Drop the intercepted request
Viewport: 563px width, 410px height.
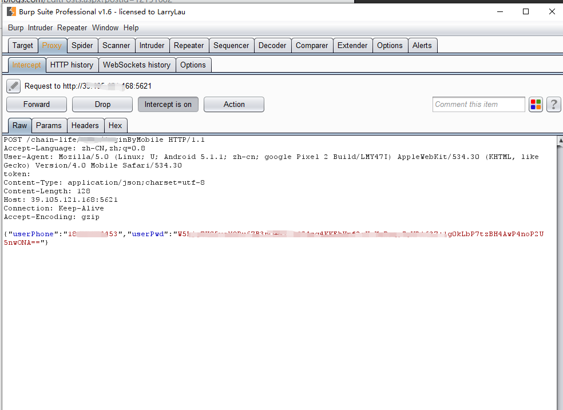pyautogui.click(x=102, y=105)
